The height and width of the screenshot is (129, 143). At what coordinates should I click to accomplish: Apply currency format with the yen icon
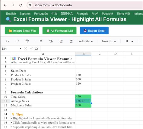tap(41, 41)
